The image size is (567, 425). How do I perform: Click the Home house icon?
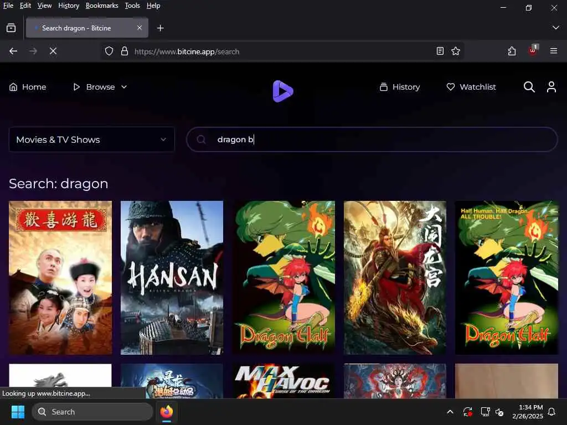pyautogui.click(x=13, y=87)
